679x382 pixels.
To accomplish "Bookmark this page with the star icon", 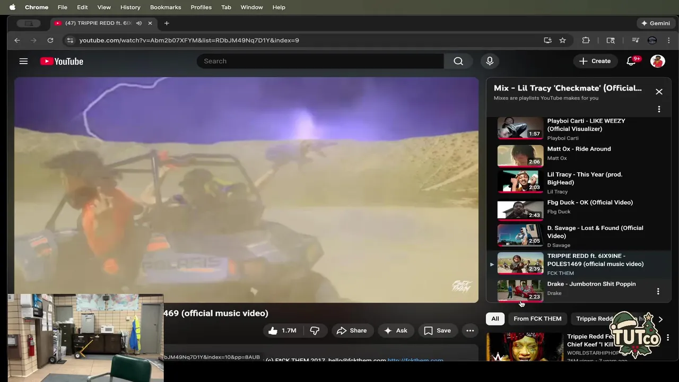I will (x=562, y=40).
